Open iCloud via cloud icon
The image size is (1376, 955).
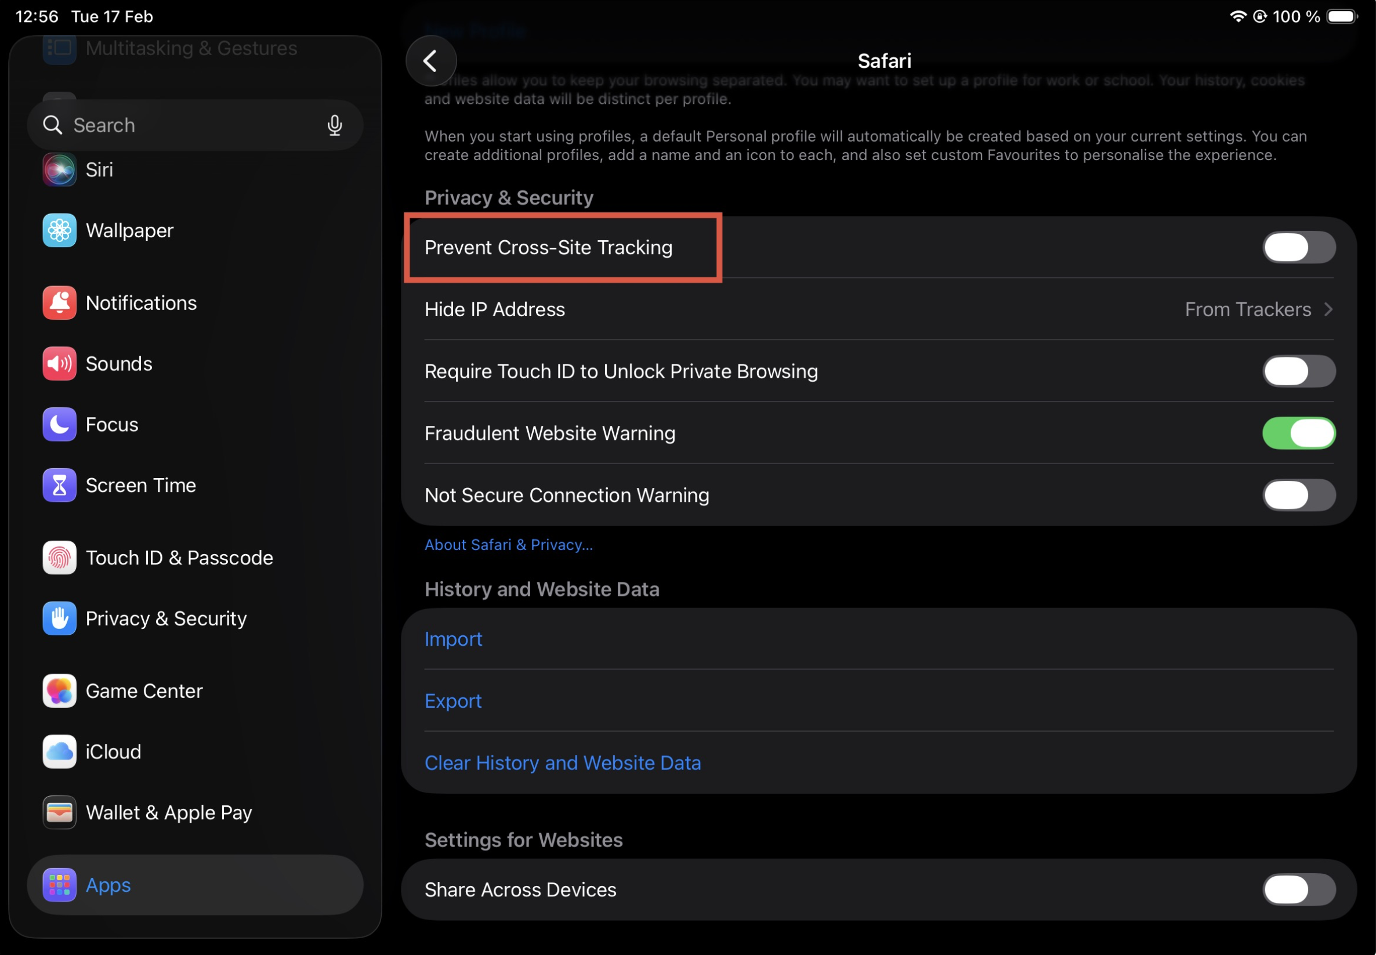pos(59,751)
